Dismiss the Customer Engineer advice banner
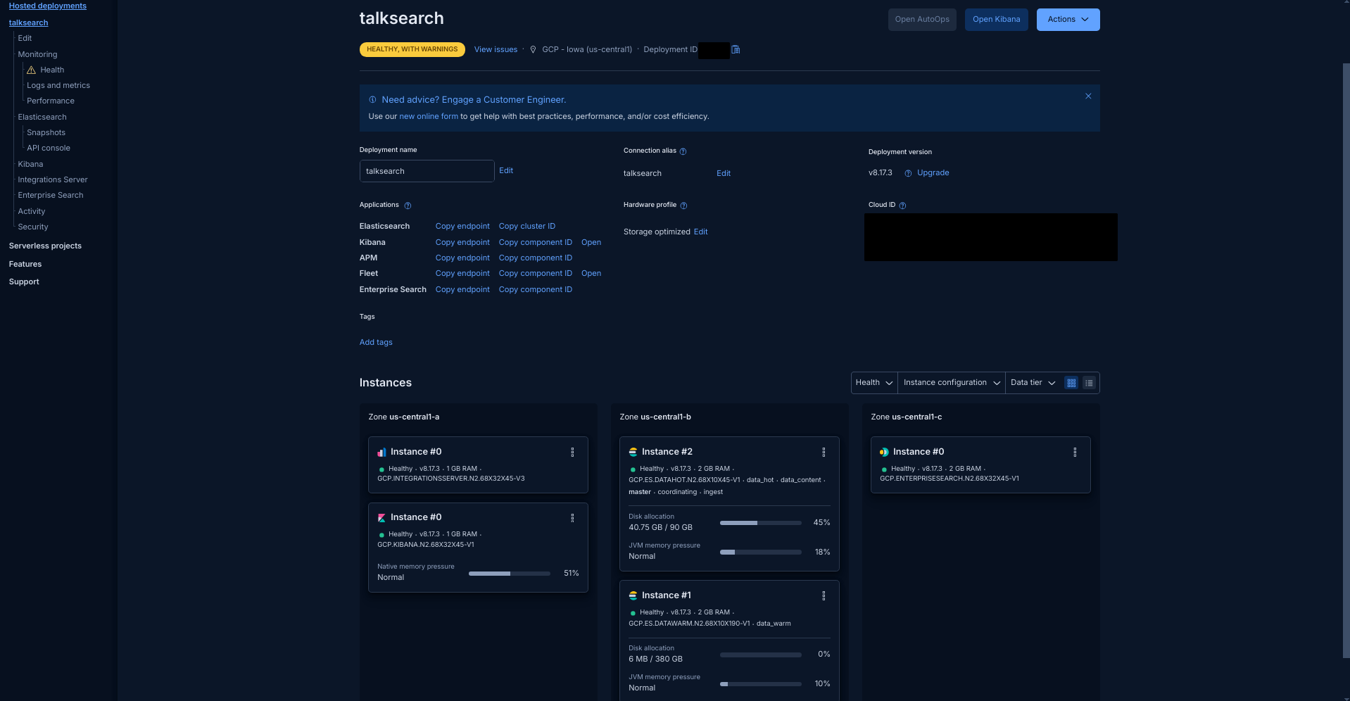Viewport: 1350px width, 701px height. click(1088, 96)
